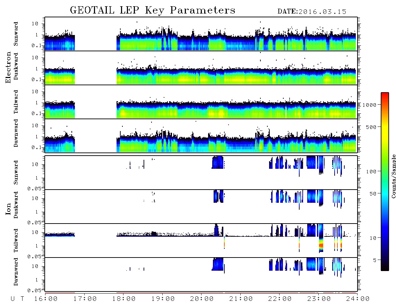Click the Electron Tailward spectrogram panel
The width and height of the screenshot is (396, 305).
[x=201, y=102]
